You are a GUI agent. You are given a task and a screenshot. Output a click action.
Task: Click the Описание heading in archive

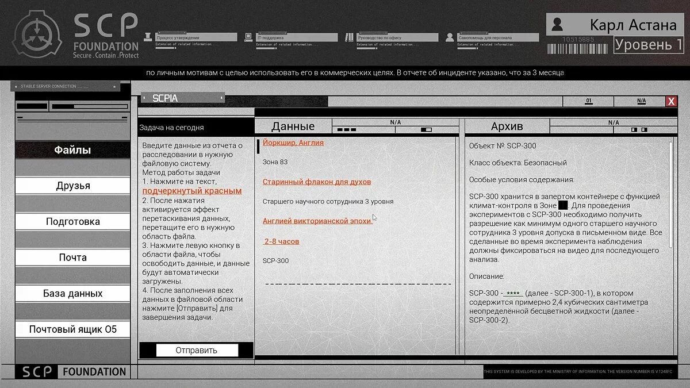tap(486, 276)
